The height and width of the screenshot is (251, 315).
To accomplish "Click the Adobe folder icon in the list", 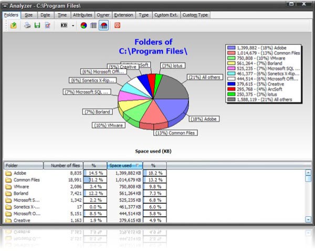I will 8,173.
